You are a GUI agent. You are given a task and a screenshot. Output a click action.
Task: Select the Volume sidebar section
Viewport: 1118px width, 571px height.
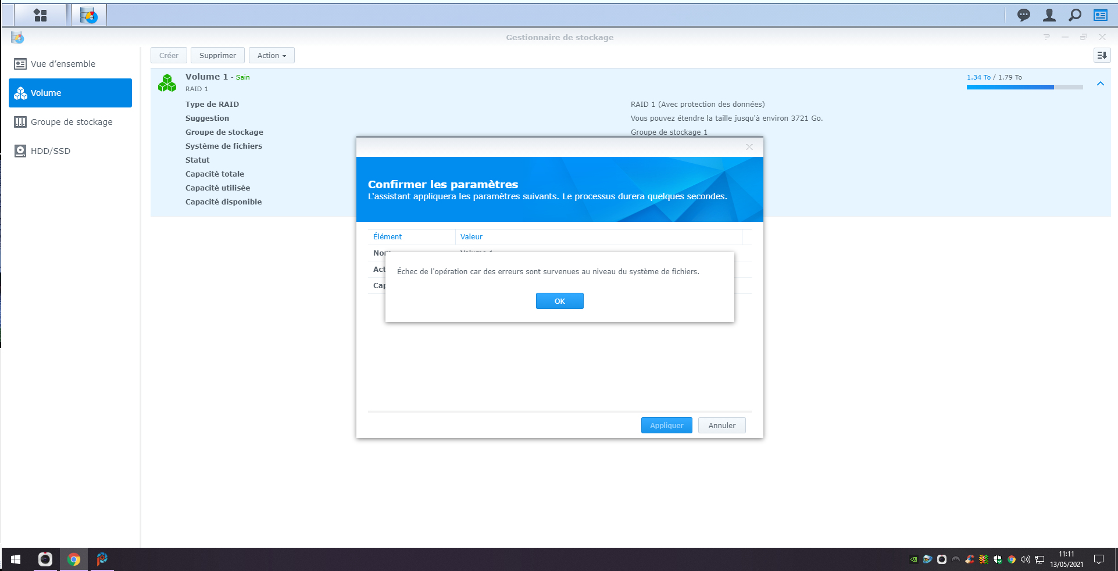click(70, 93)
